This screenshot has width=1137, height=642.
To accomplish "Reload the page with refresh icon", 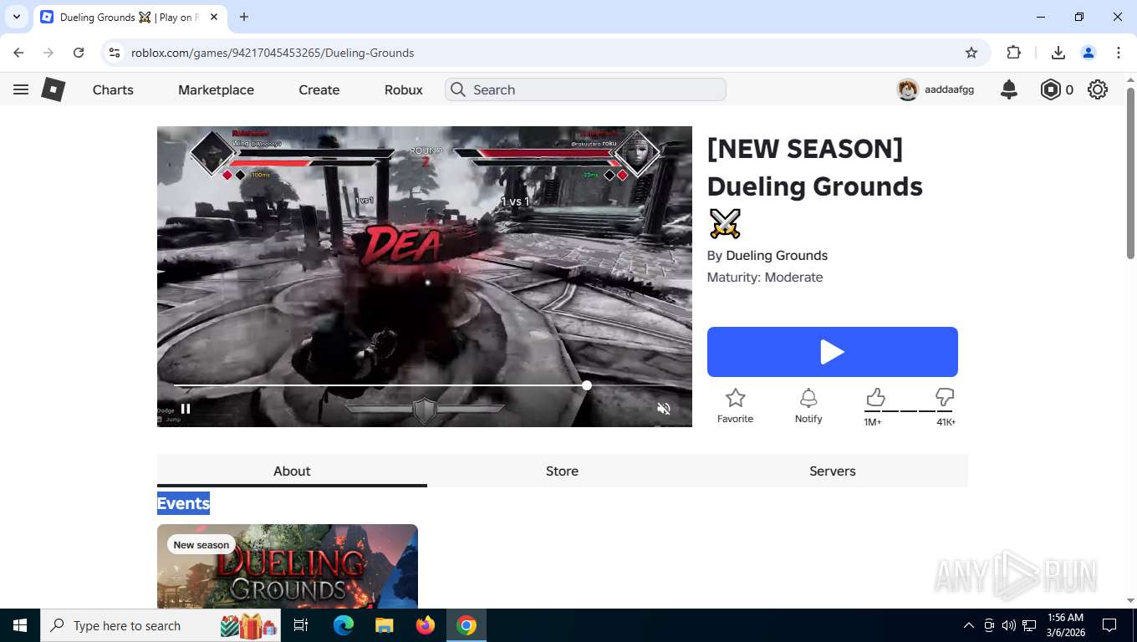I will (x=79, y=53).
